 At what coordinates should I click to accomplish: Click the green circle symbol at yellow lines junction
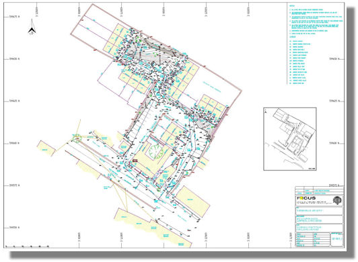[77, 138]
